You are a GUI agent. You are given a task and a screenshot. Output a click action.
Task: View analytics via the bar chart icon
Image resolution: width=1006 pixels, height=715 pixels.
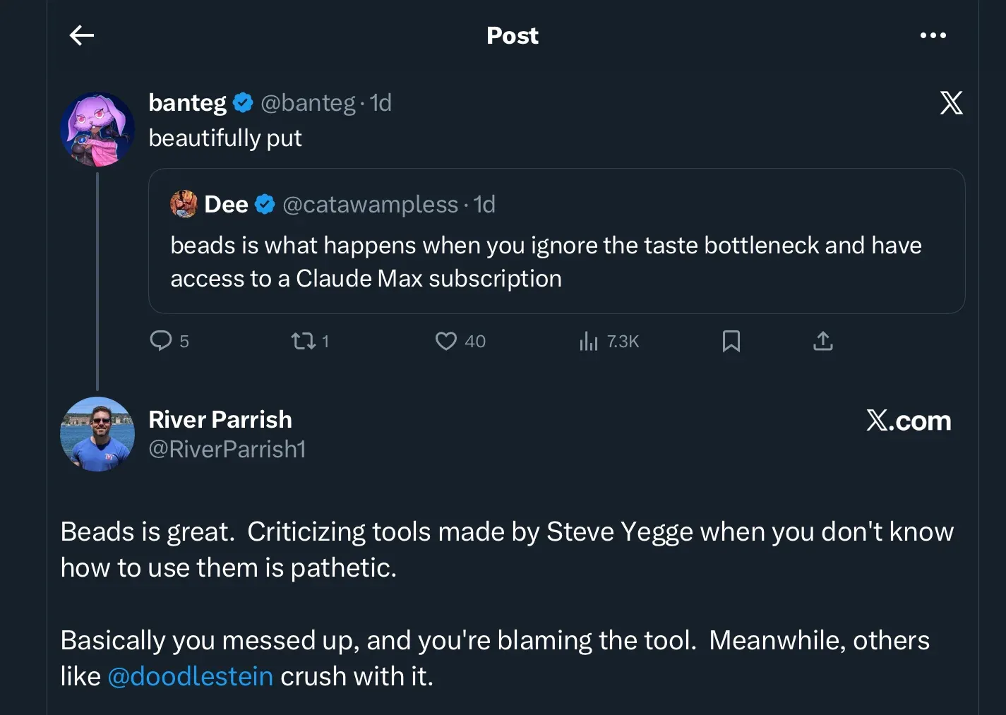tap(589, 342)
